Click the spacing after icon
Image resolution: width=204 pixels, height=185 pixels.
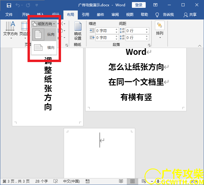point(122,37)
